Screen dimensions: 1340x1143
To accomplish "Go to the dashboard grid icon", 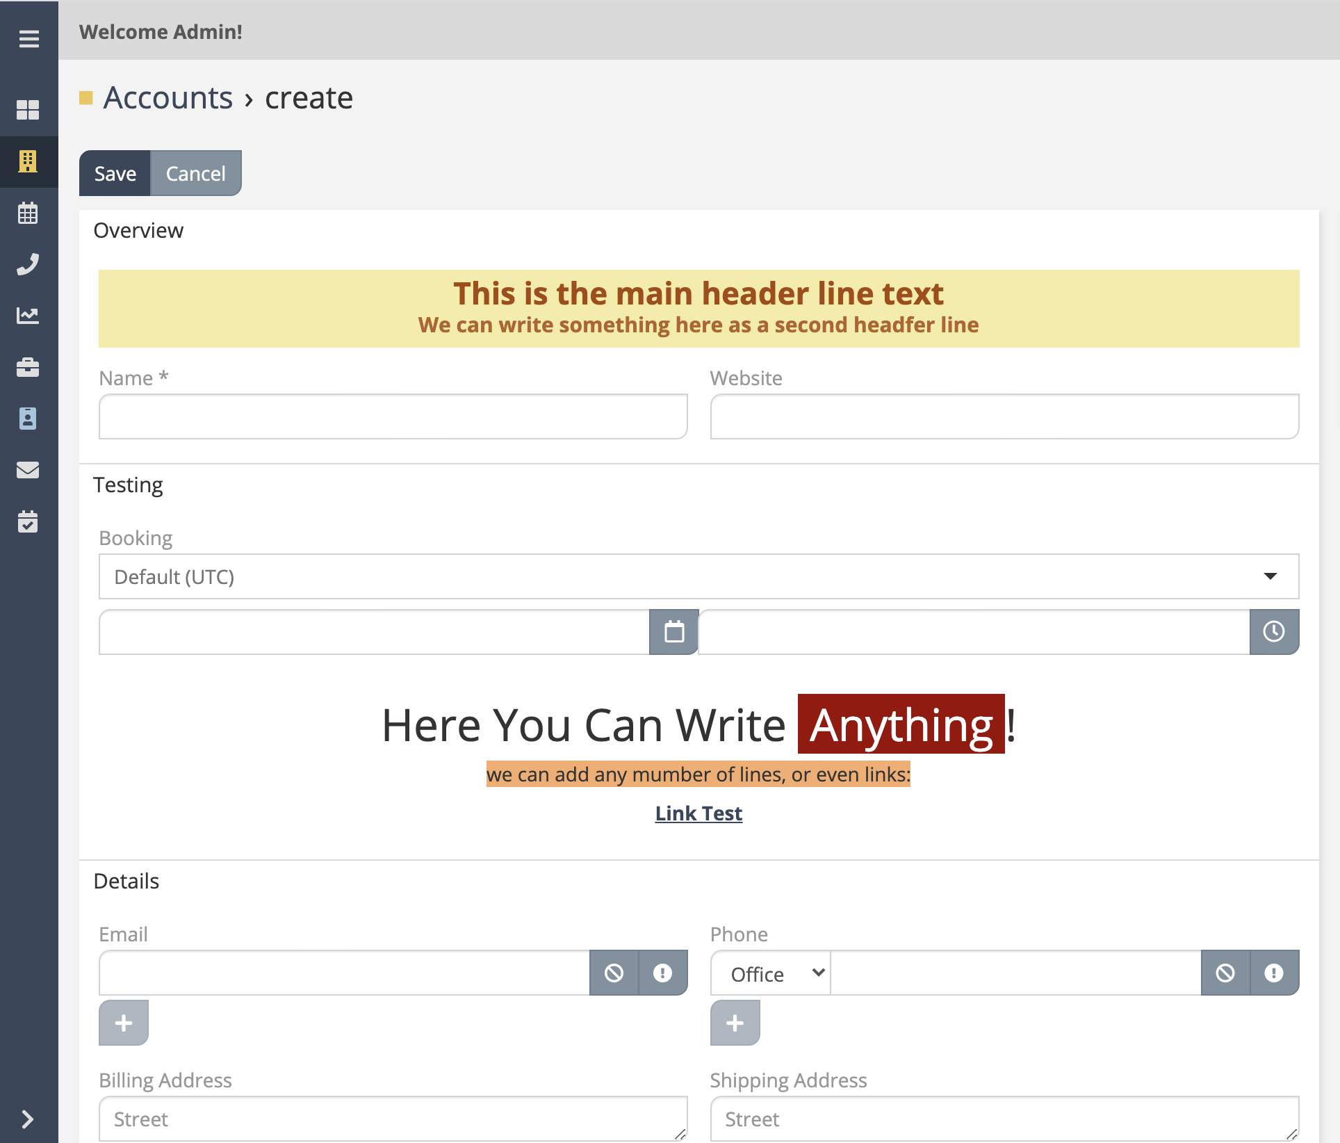I will coord(28,110).
